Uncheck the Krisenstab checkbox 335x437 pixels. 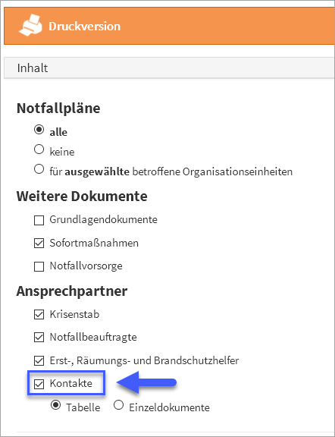coord(39,315)
